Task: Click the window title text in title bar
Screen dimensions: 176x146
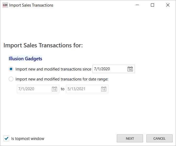Action: 31,5
